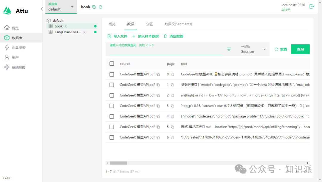
Task: Switch to the 分区 partitions tab
Action: 148,24
